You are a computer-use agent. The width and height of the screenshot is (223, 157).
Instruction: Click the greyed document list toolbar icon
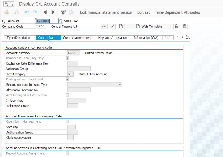(x=71, y=12)
